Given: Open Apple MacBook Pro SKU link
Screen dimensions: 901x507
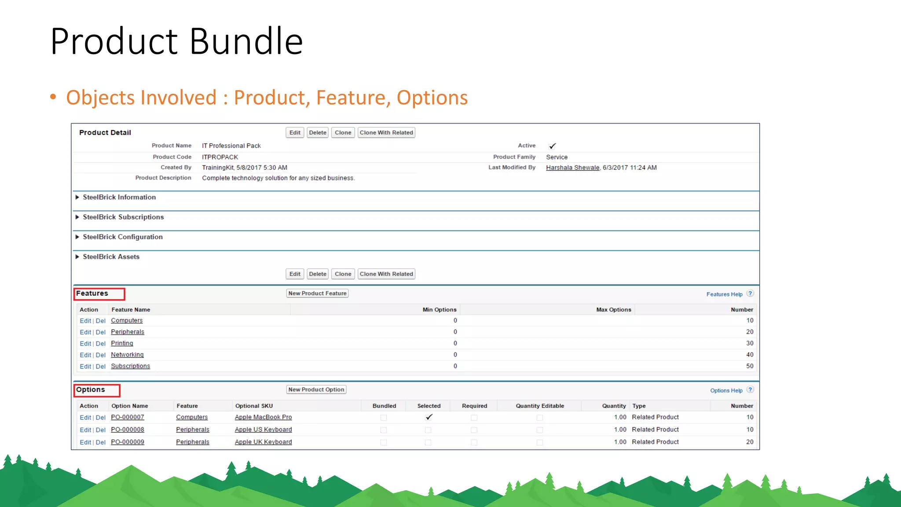Looking at the screenshot, I should (x=263, y=417).
